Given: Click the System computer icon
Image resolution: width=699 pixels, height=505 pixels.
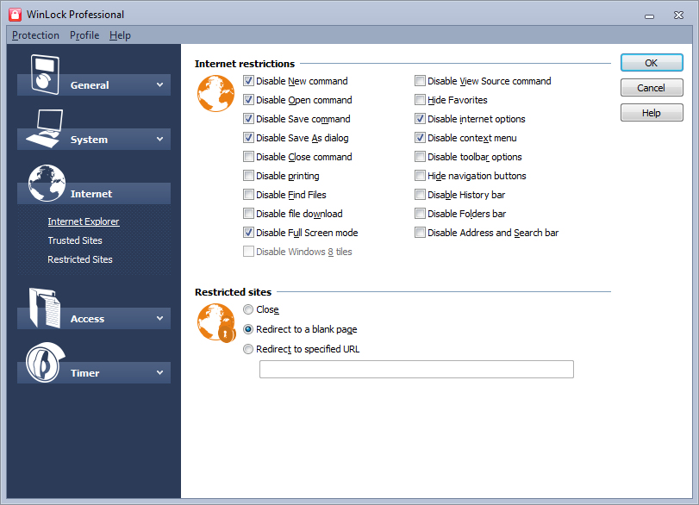Looking at the screenshot, I should [x=45, y=128].
